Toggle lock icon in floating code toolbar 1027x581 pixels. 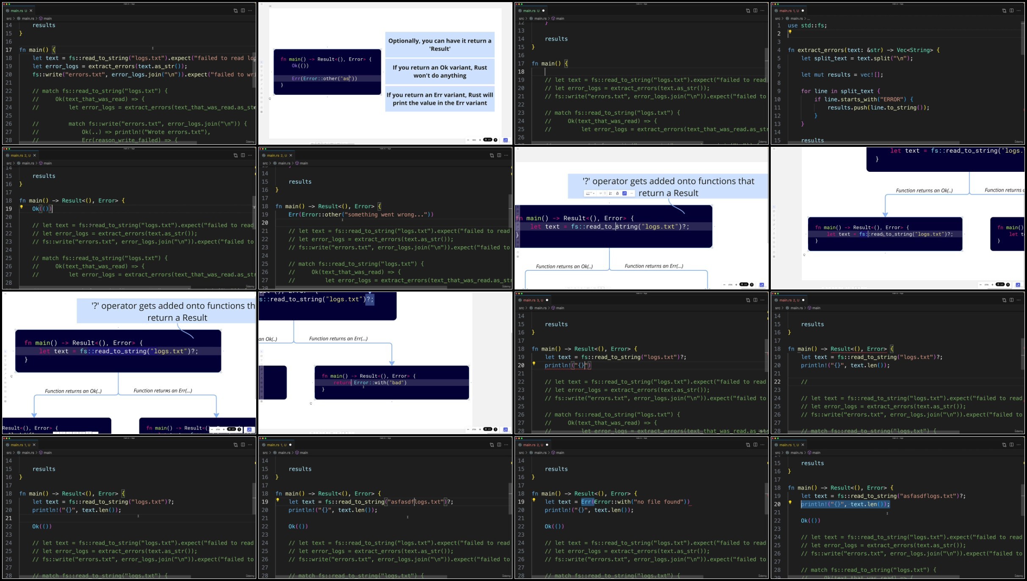(617, 193)
